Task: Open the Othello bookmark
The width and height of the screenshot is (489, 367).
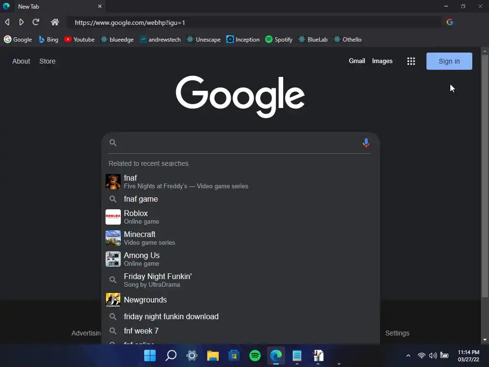Action: (x=348, y=39)
